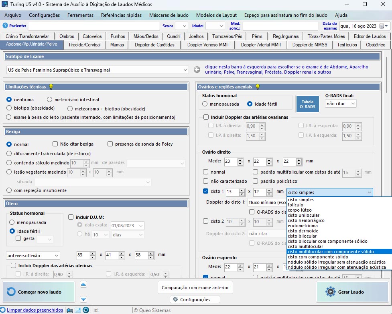The height and width of the screenshot is (314, 392).
Task: Click the truck icon in status bar
Action: (x=70, y=310)
